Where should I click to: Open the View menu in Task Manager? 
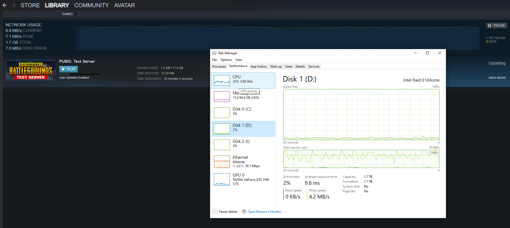pyautogui.click(x=239, y=60)
